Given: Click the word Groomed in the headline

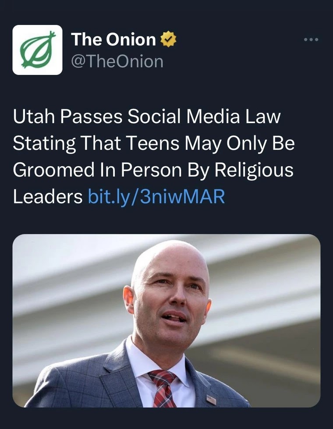Looking at the screenshot, I should click(x=53, y=170).
